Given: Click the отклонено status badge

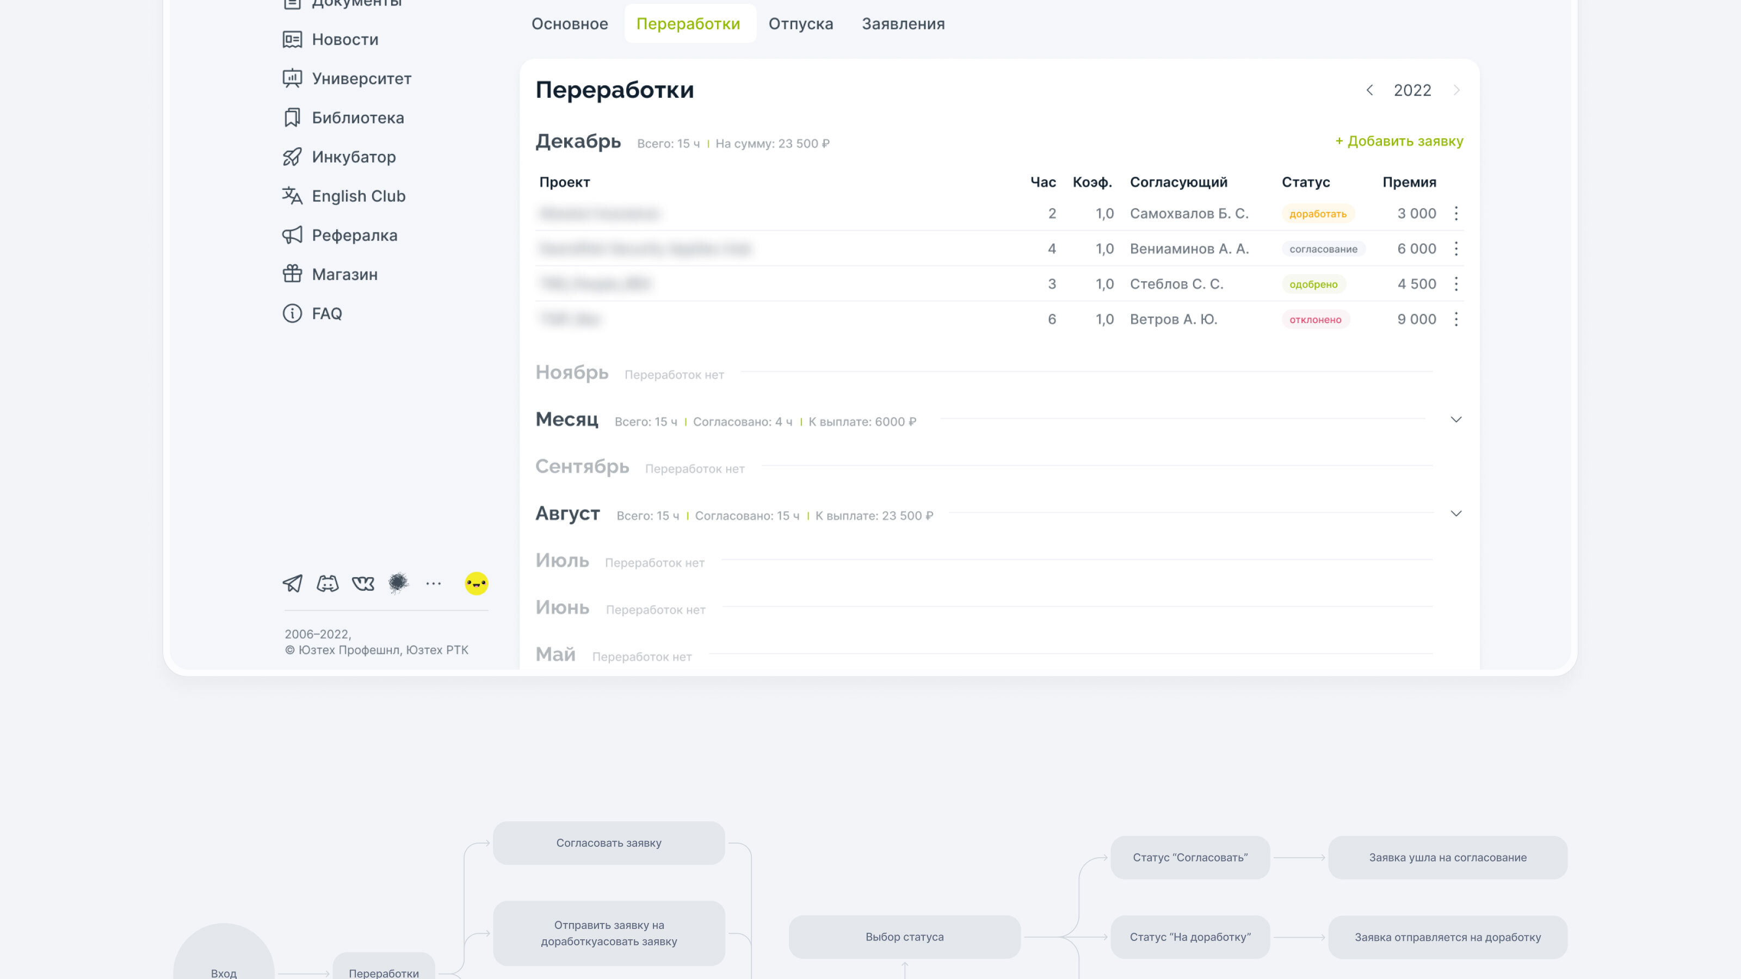Looking at the screenshot, I should click(1314, 320).
